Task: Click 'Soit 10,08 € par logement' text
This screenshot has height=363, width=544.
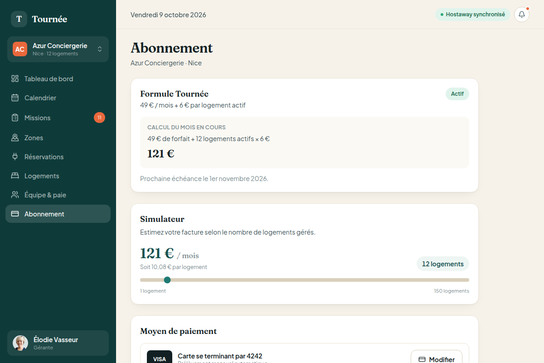Action: [x=174, y=267]
